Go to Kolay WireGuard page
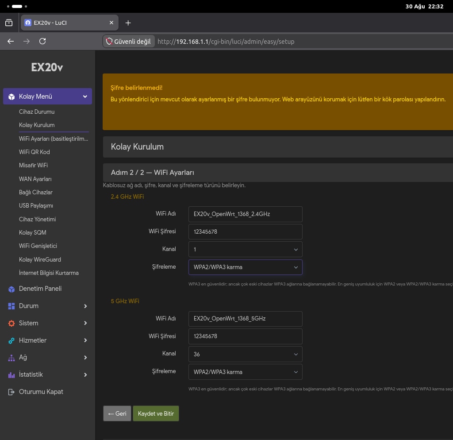 (40, 259)
